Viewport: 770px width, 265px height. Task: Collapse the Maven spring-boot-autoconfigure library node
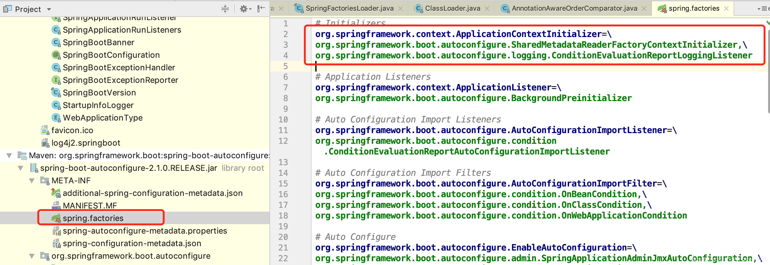tap(9, 155)
